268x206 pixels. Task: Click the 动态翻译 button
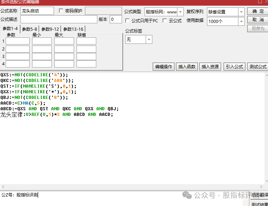pos(259,195)
